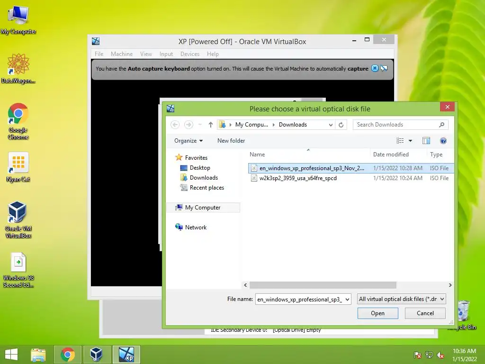Open the network tray icon
This screenshot has width=485, height=364.
pos(429,355)
